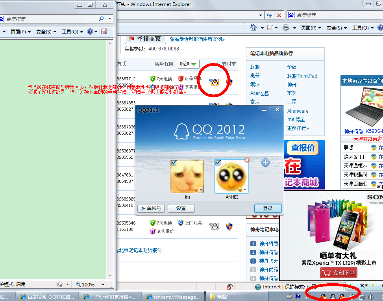The image size is (383, 301).
Task: Click the blue help icon on the taskbar
Action: tap(298, 296)
